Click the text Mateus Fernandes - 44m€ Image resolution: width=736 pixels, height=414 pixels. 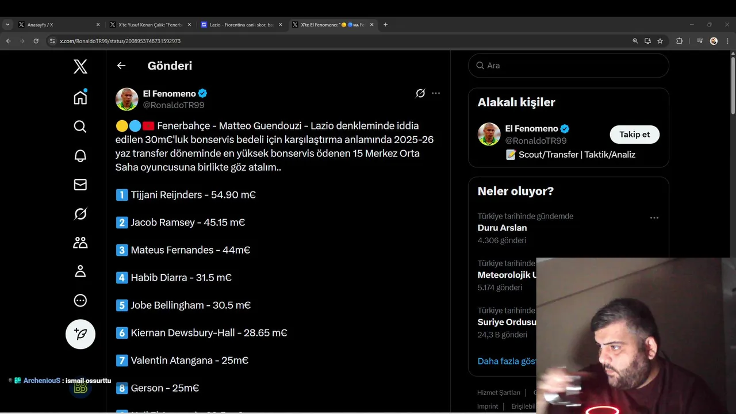190,250
